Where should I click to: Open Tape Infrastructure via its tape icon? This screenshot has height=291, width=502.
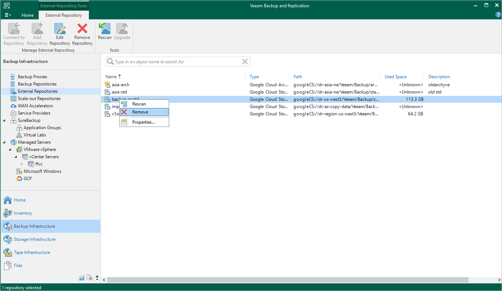pos(8,252)
